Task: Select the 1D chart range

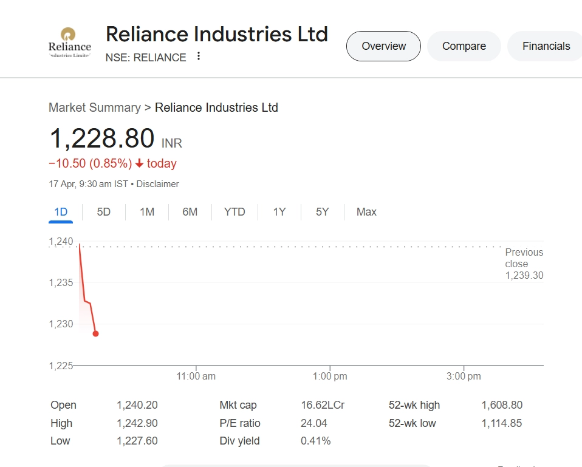Action: [x=61, y=212]
